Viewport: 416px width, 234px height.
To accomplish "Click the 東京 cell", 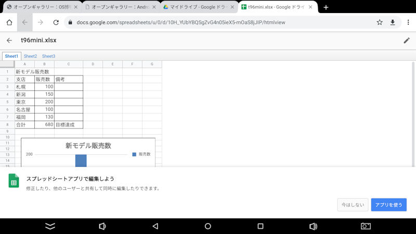I will coord(24,102).
